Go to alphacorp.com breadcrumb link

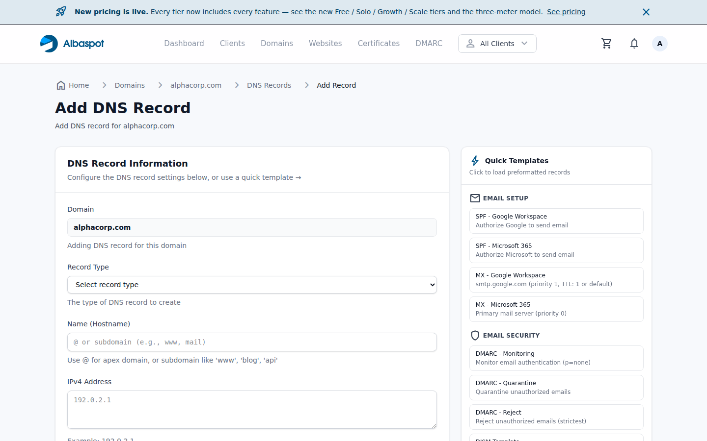pos(196,85)
